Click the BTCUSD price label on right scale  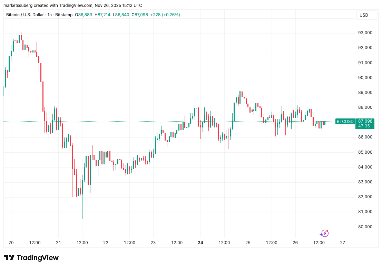tap(345, 122)
